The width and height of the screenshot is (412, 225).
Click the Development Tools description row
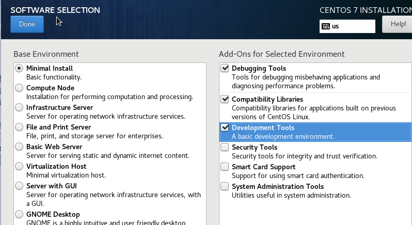(283, 137)
